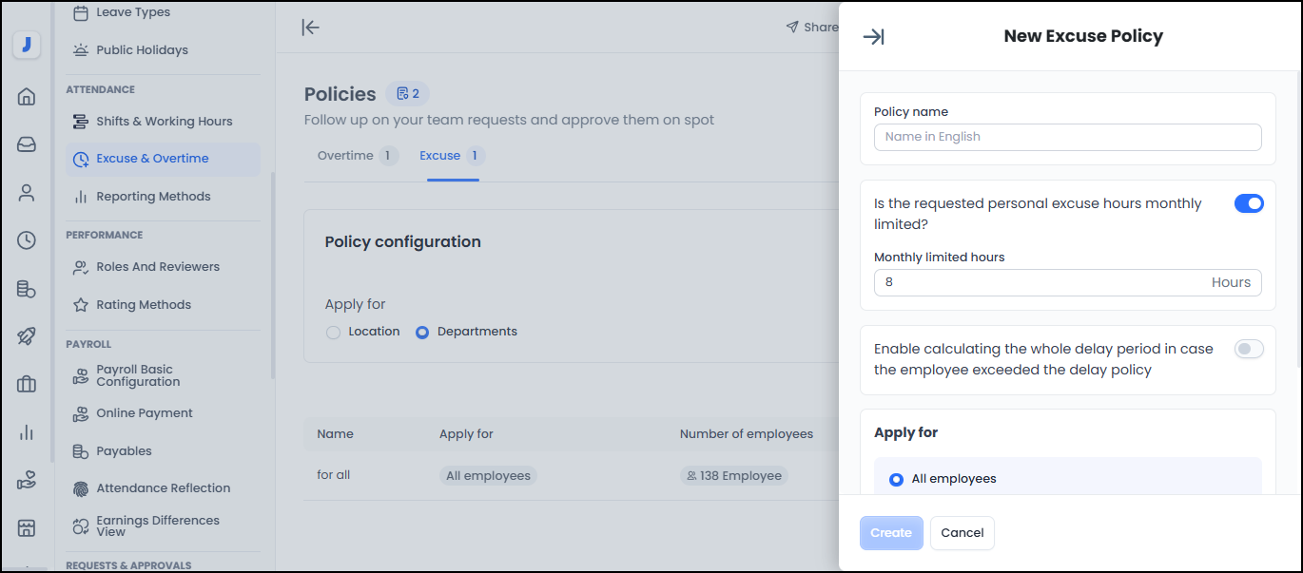
Task: Open Reporting Methods in the Attendance menu
Action: tap(154, 196)
